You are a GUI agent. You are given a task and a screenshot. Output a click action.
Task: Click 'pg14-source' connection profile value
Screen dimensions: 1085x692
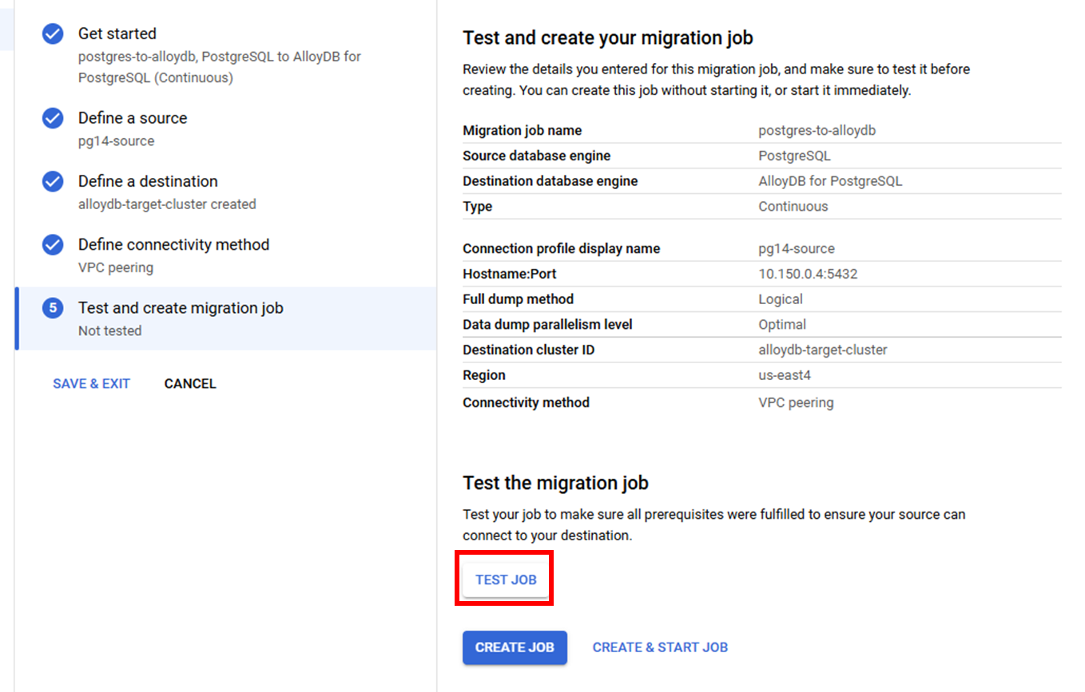pos(797,248)
